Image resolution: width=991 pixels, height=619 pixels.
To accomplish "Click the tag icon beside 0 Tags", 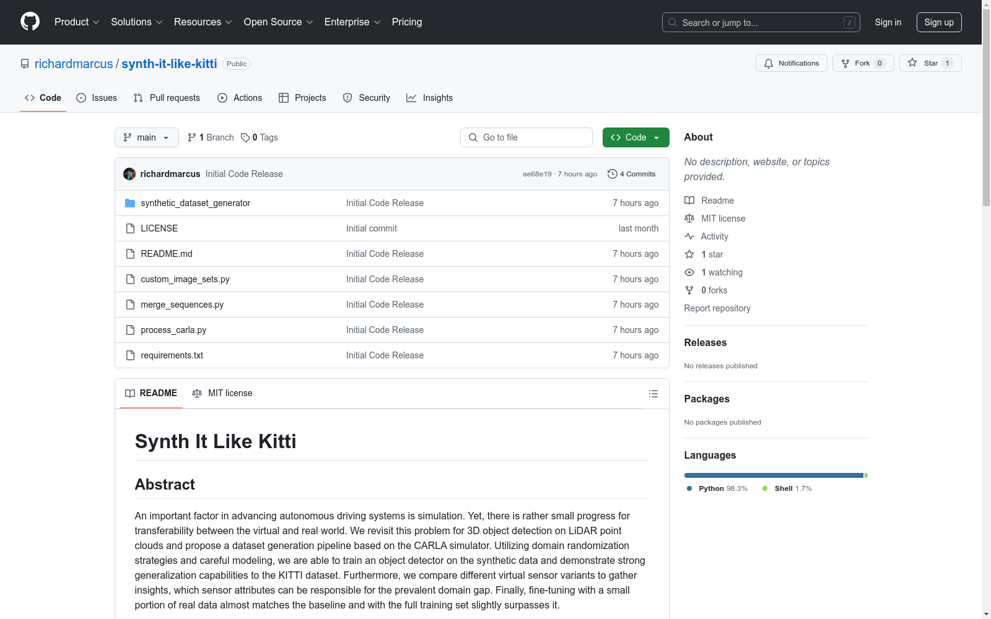I will (245, 137).
